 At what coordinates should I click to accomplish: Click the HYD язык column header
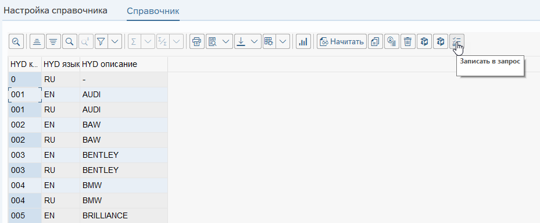61,64
